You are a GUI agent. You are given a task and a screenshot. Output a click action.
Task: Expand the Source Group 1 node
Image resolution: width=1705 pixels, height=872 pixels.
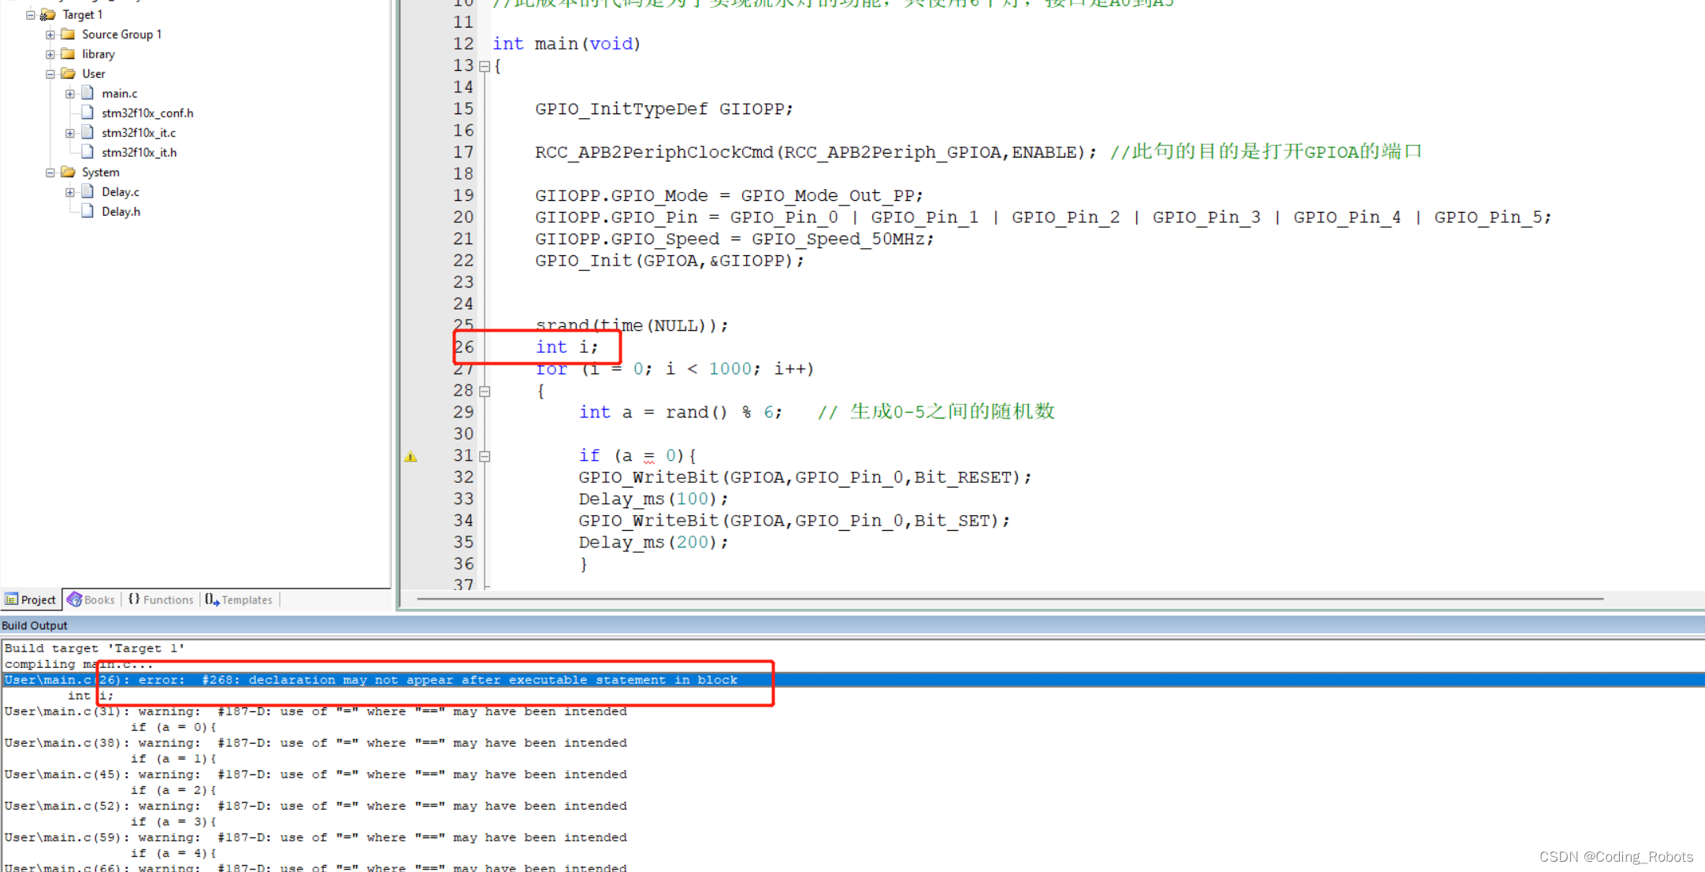[x=50, y=34]
